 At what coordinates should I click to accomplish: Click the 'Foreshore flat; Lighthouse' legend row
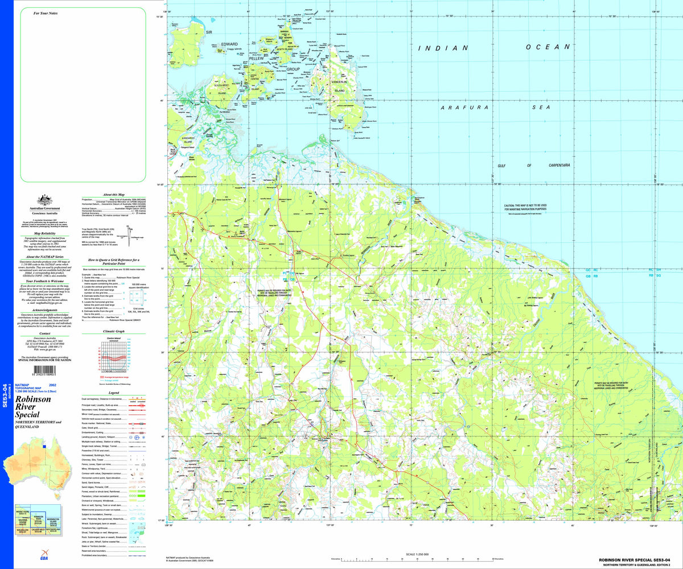pyautogui.click(x=114, y=528)
